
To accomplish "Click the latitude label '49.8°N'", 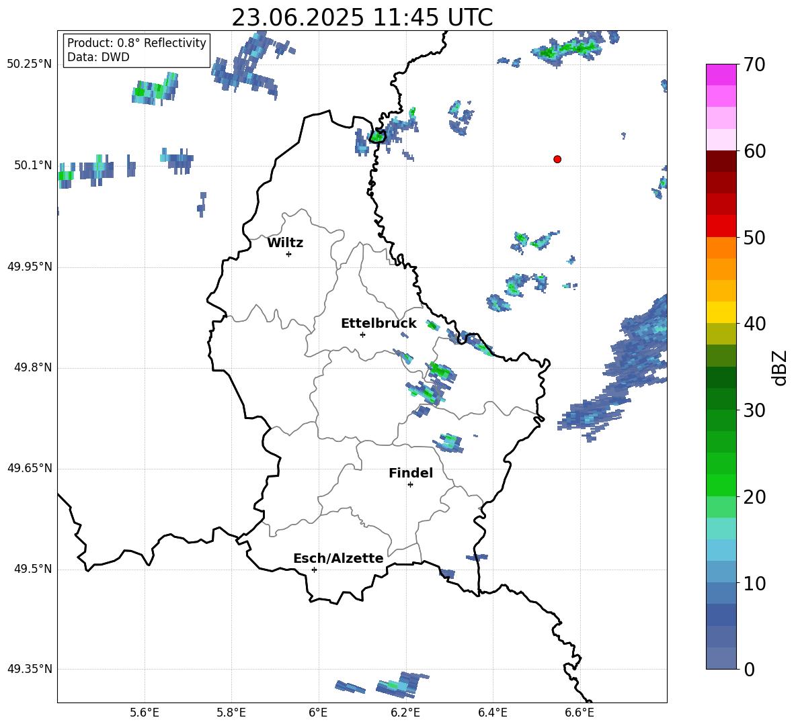I will (32, 367).
